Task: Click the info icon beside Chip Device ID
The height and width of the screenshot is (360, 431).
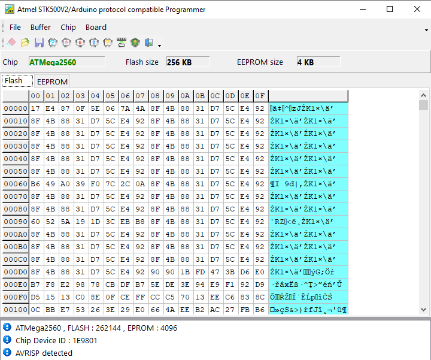Action: [x=7, y=340]
